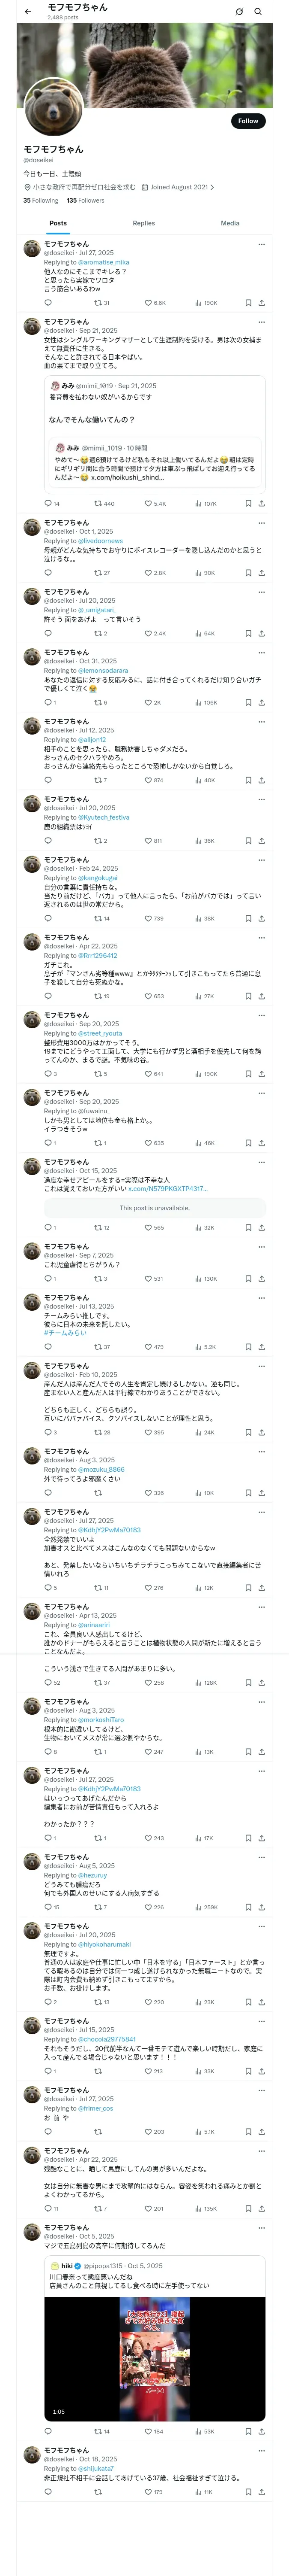The image size is (289, 2576).
Task: Open the 135 Followers list
Action: tap(85, 200)
